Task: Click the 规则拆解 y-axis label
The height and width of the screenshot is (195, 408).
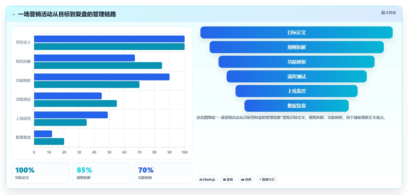Action: coord(23,61)
